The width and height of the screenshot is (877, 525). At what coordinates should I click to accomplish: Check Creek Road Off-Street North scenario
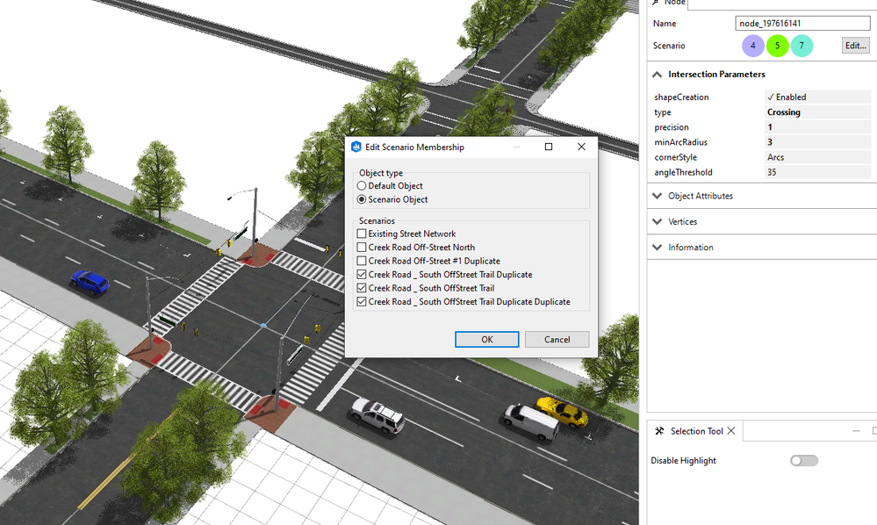tap(362, 247)
